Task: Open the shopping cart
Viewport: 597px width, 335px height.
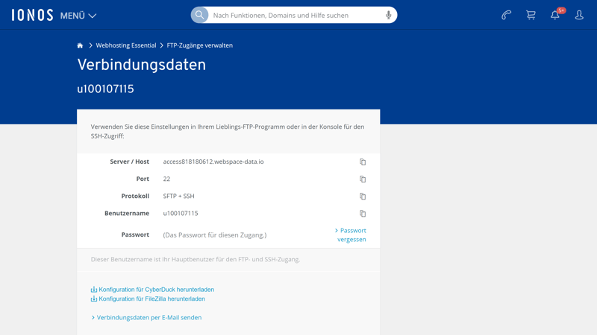Action: pos(531,15)
